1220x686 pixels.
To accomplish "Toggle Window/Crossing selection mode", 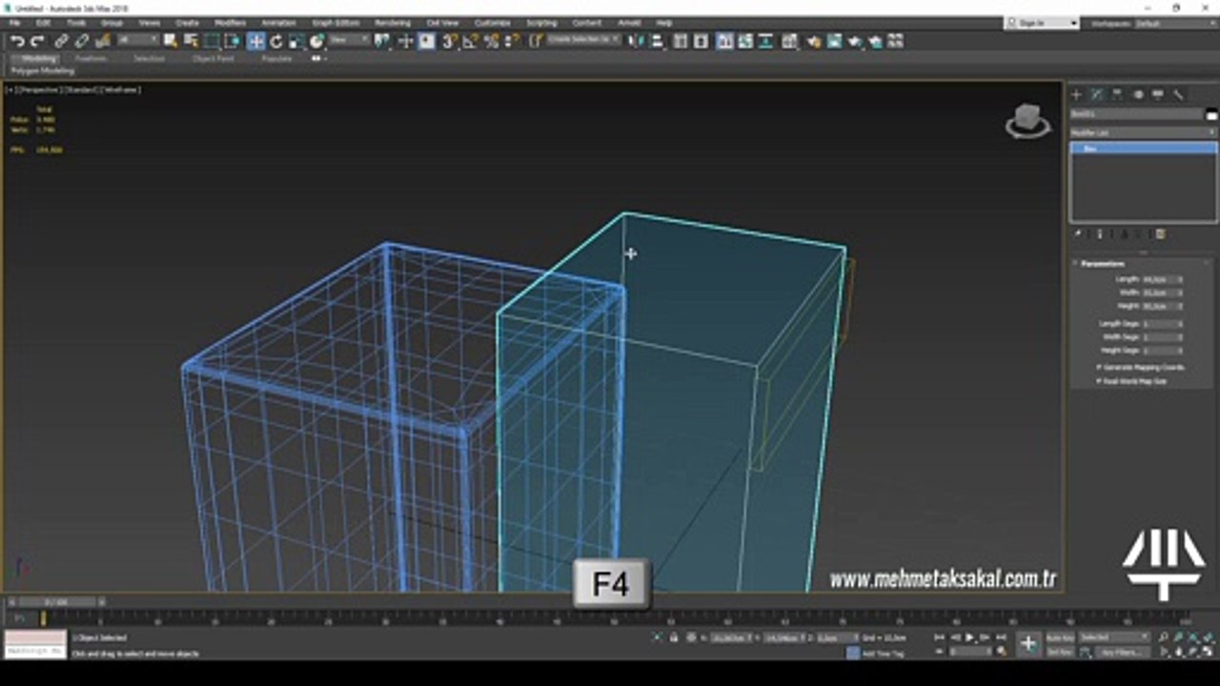I will click(x=233, y=41).
